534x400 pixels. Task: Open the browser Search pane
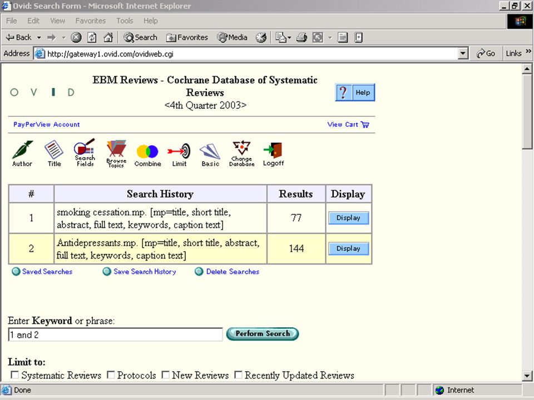pyautogui.click(x=141, y=37)
